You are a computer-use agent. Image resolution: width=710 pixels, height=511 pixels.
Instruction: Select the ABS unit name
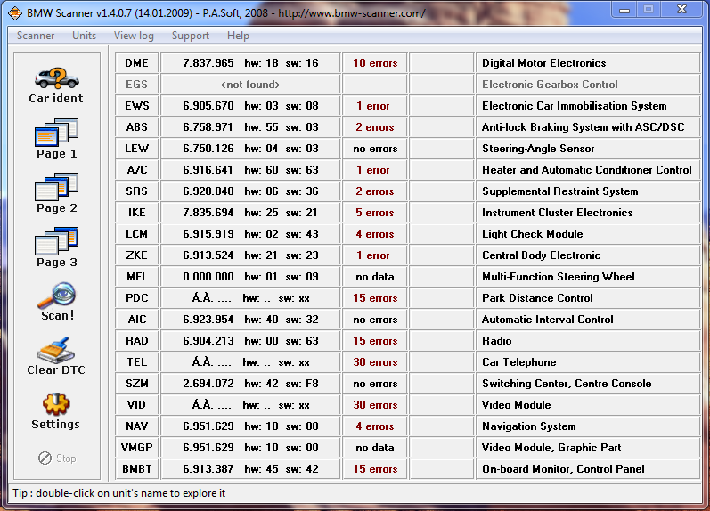click(137, 127)
